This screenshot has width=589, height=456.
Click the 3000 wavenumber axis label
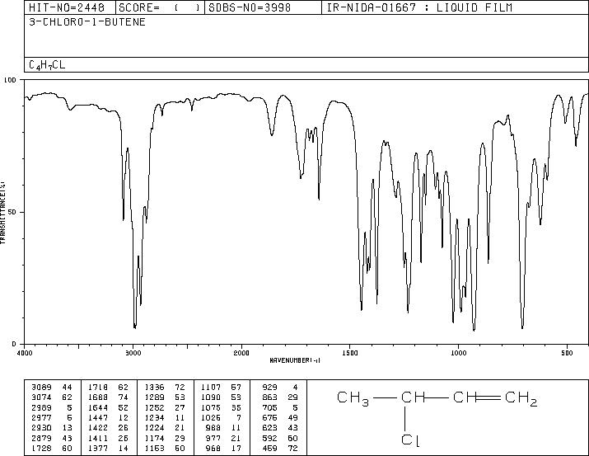pos(133,353)
